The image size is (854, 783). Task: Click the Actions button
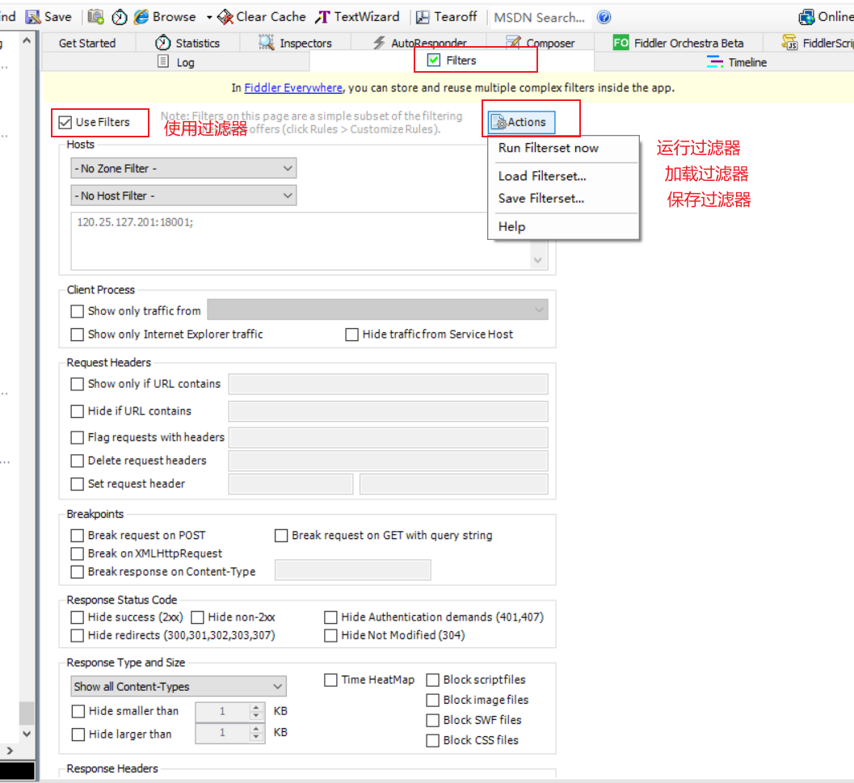point(522,122)
